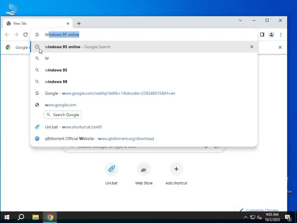Open the Google webhp doodle suggestion
Image resolution: width=297 pixels, height=223 pixels.
click(144, 93)
